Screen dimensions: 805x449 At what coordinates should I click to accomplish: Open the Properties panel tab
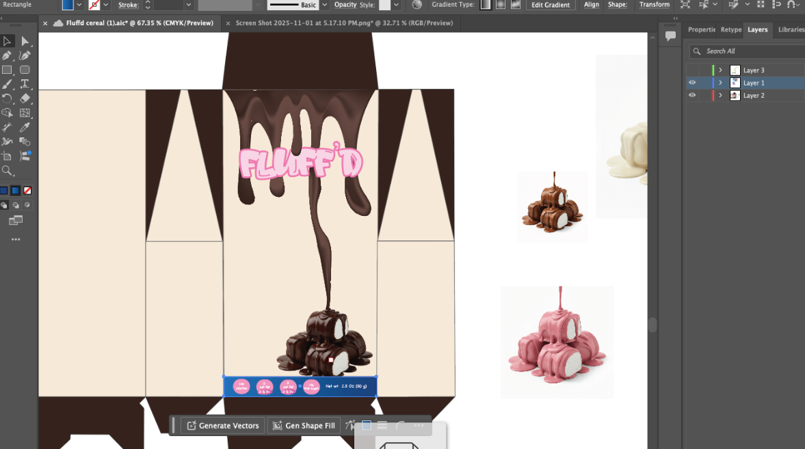click(x=701, y=30)
